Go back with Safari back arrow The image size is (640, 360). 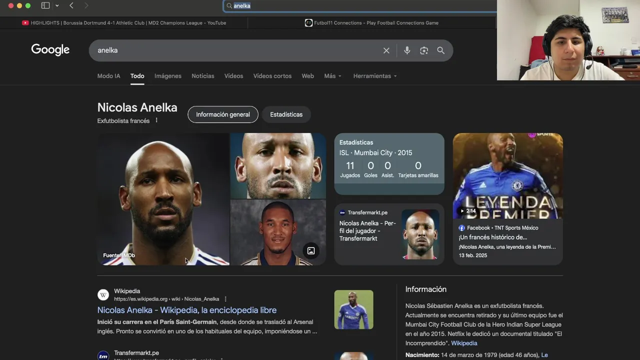coord(71,5)
